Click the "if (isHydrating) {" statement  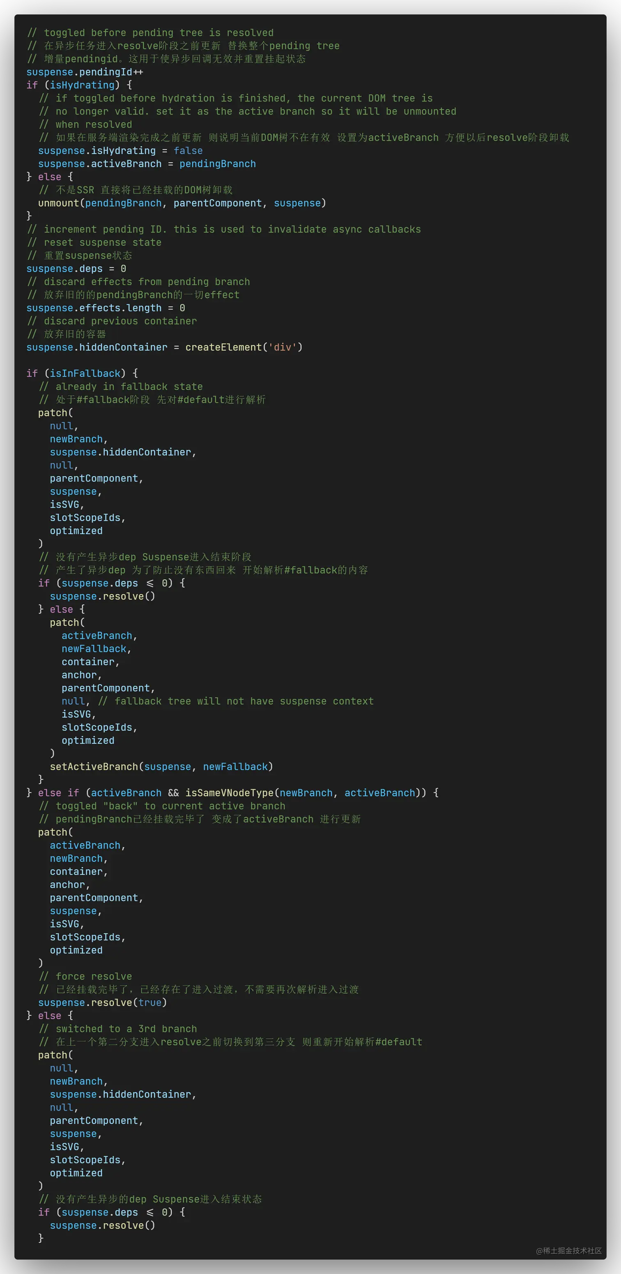coord(79,85)
